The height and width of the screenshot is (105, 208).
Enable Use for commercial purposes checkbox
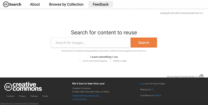pos(80,61)
